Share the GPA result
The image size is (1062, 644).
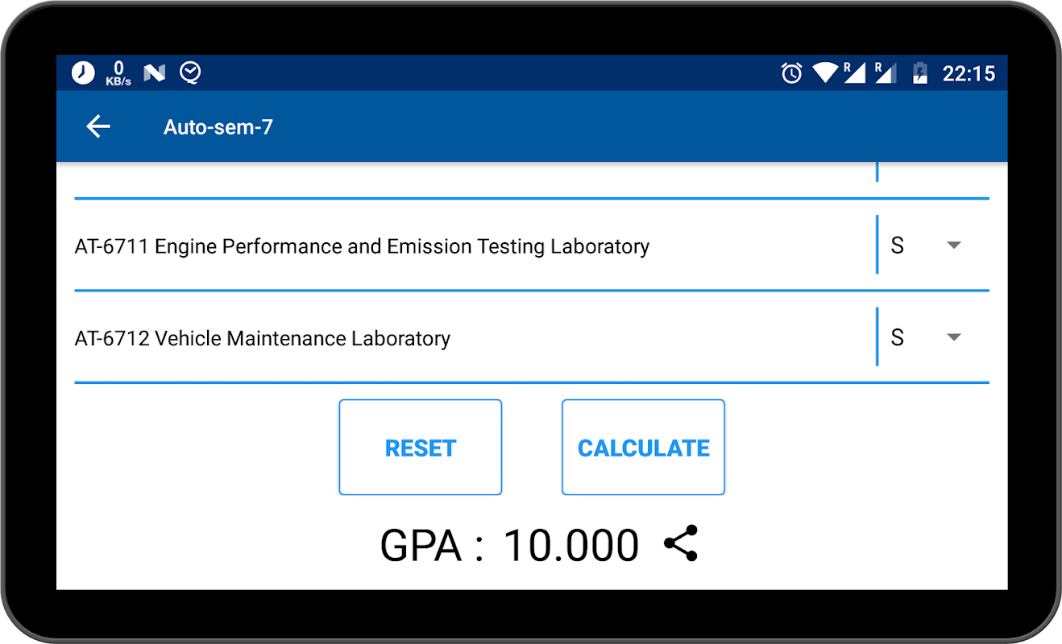(x=681, y=543)
